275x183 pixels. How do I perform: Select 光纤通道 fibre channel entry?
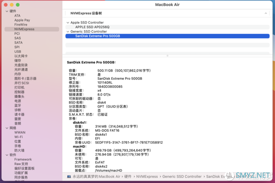21,70
